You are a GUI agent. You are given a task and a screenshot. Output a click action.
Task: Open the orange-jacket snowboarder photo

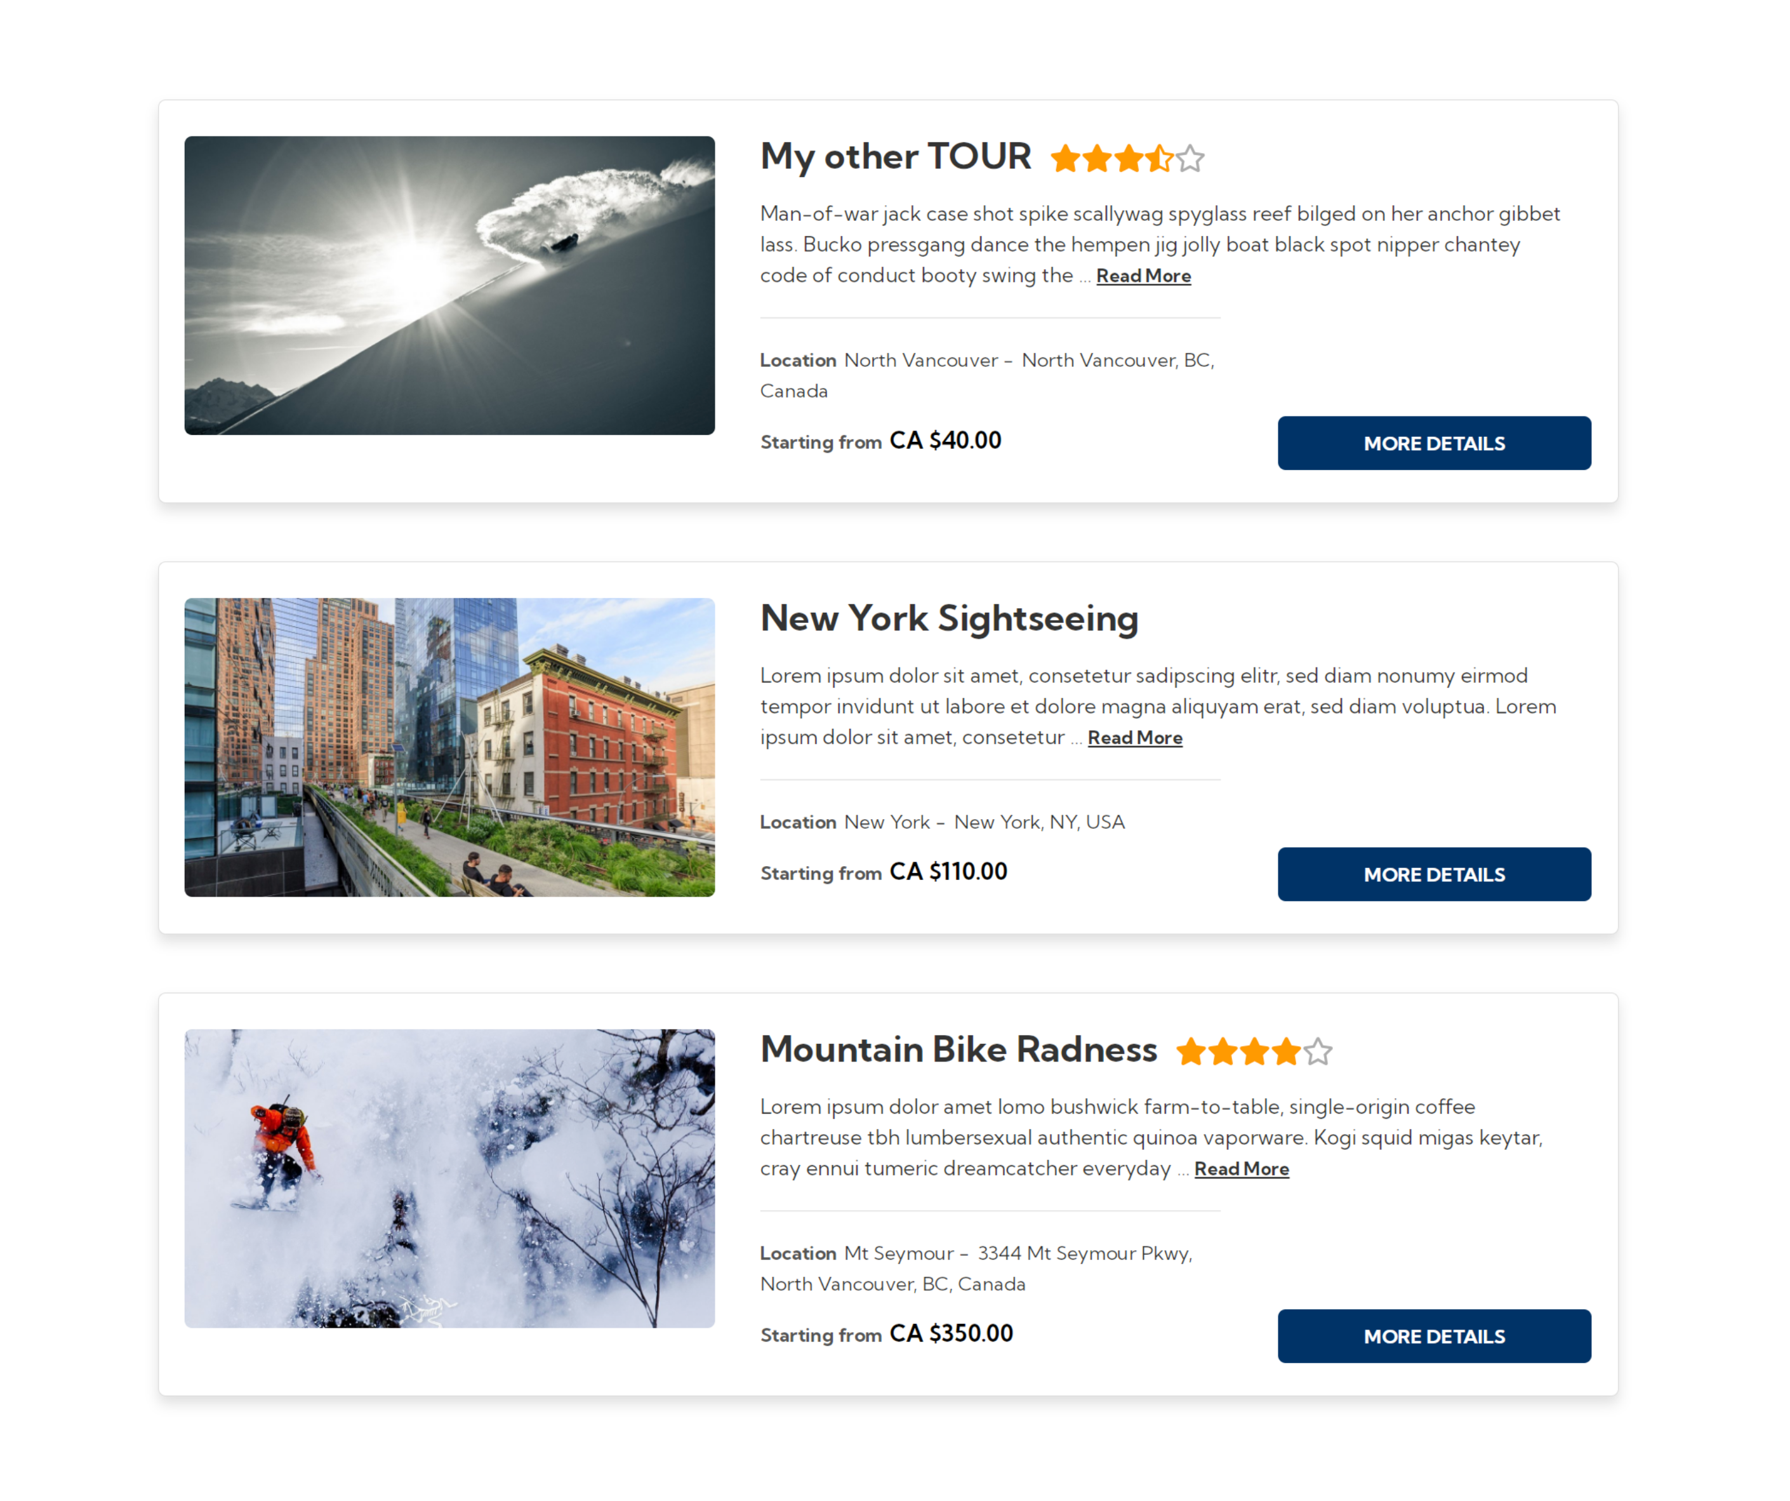point(450,1178)
